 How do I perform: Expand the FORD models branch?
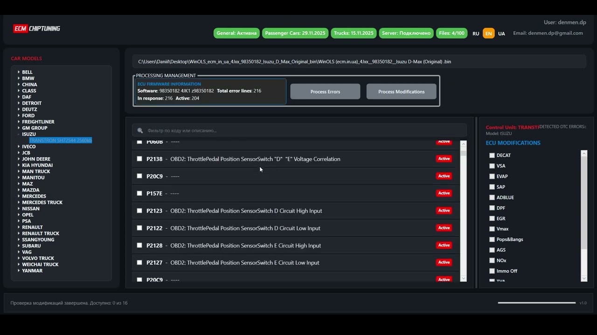point(19,115)
